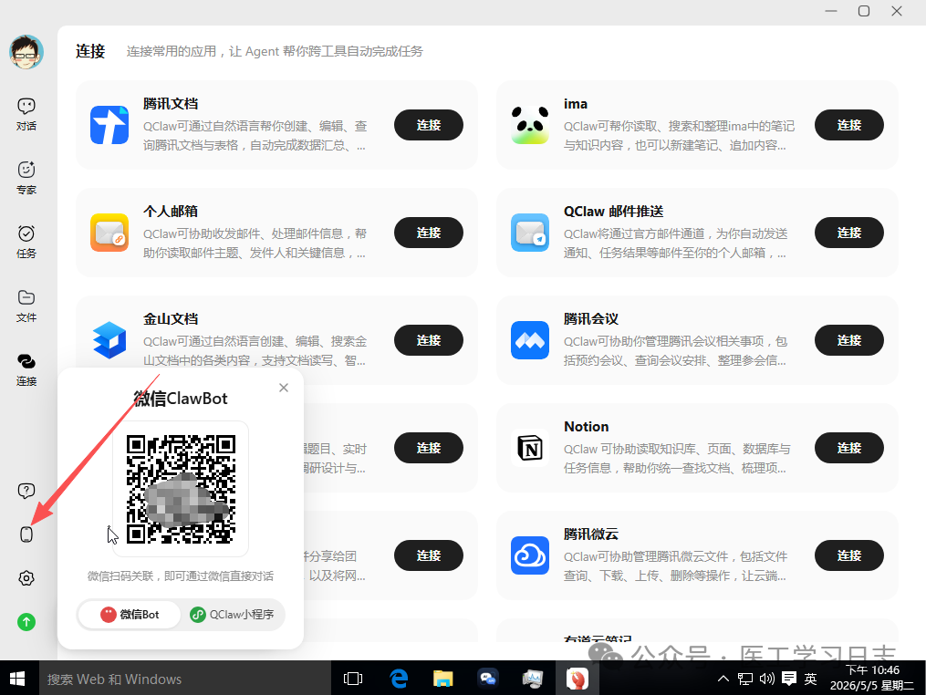
Task: Connect Notion
Action: (848, 448)
